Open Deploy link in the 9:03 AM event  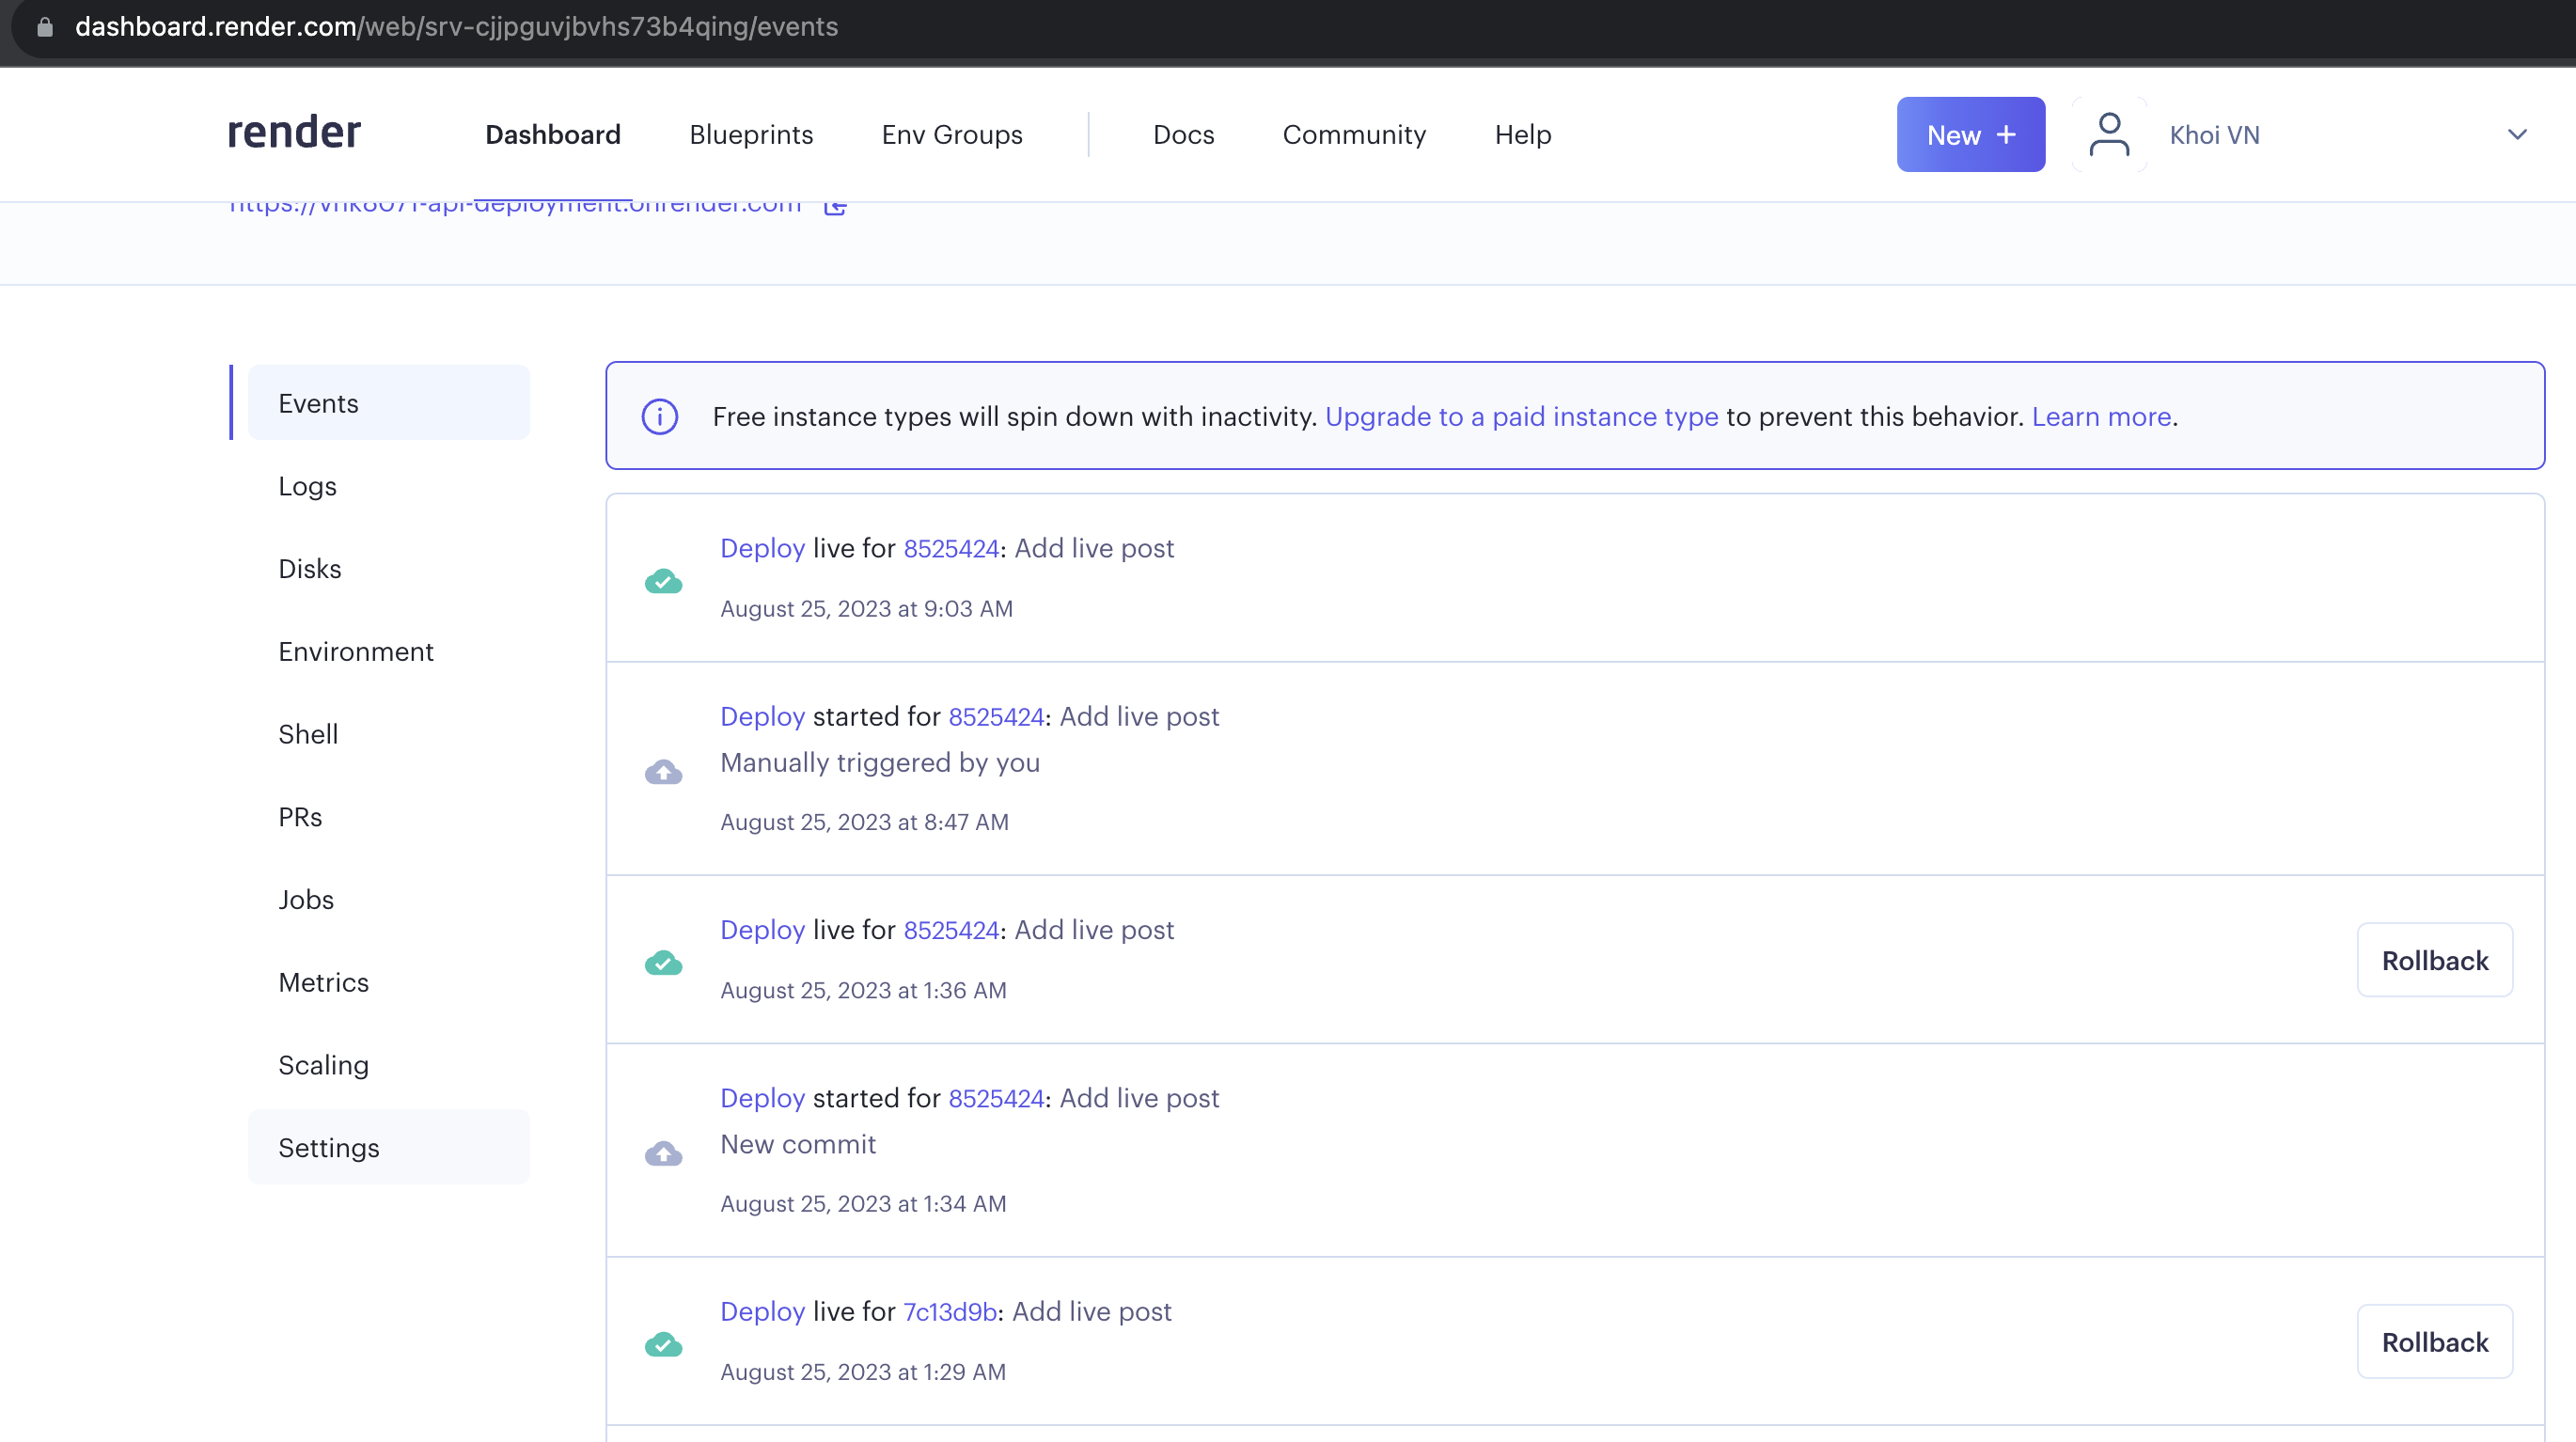click(x=762, y=548)
